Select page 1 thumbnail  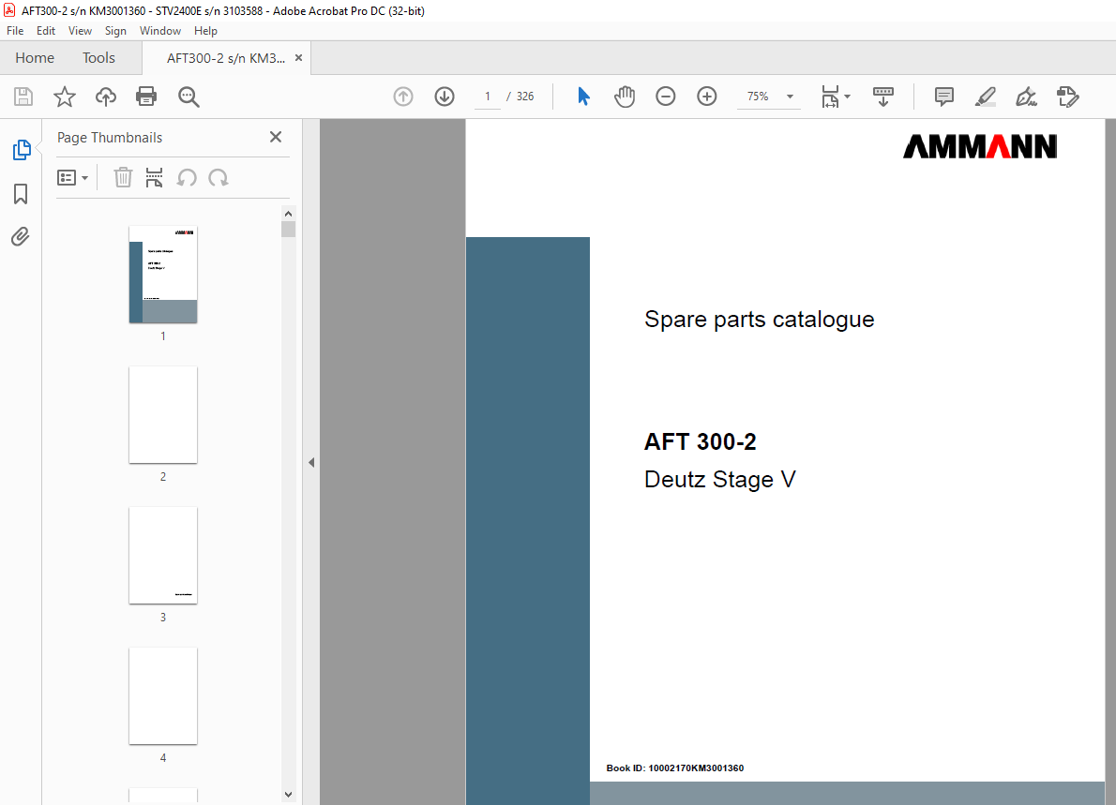163,275
